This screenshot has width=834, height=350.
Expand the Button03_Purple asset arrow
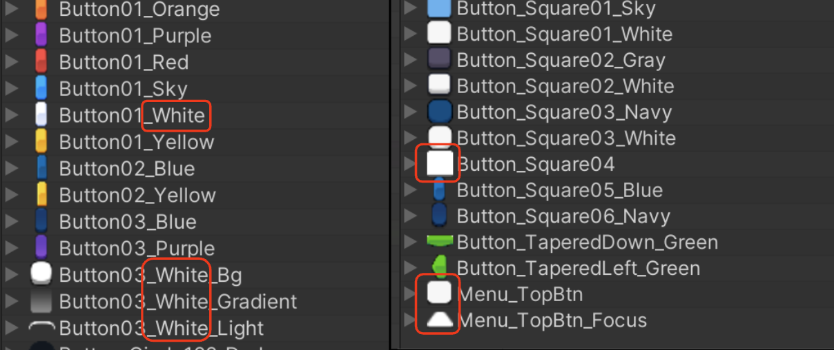(11, 248)
